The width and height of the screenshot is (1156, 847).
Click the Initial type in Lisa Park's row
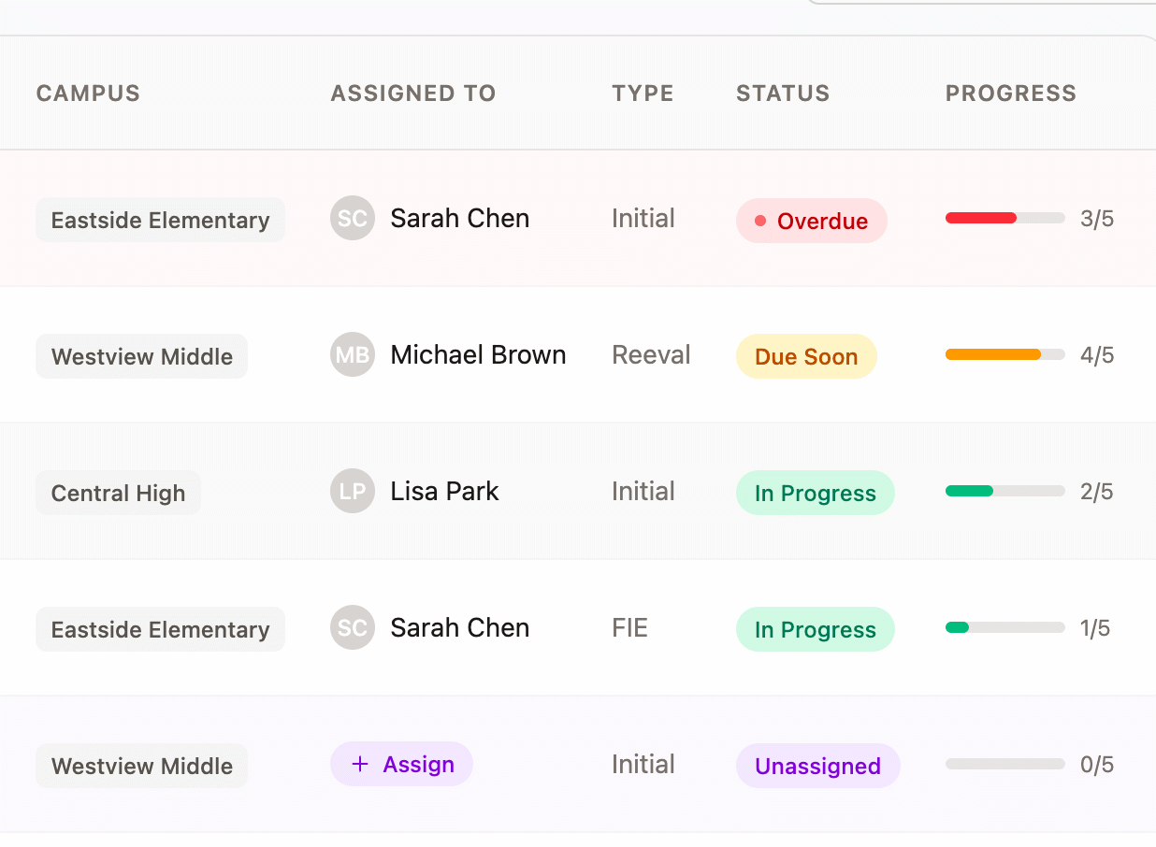tap(643, 492)
